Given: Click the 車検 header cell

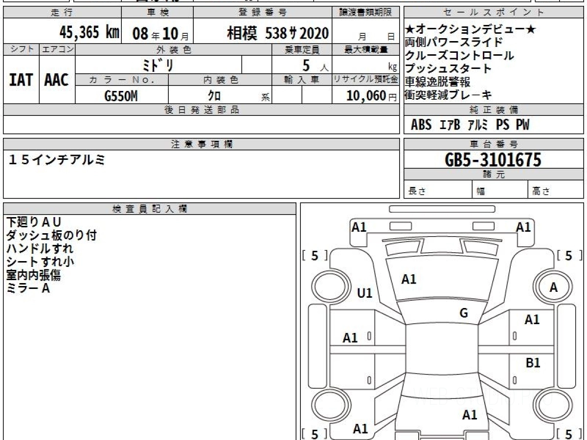Looking at the screenshot, I should point(157,12).
